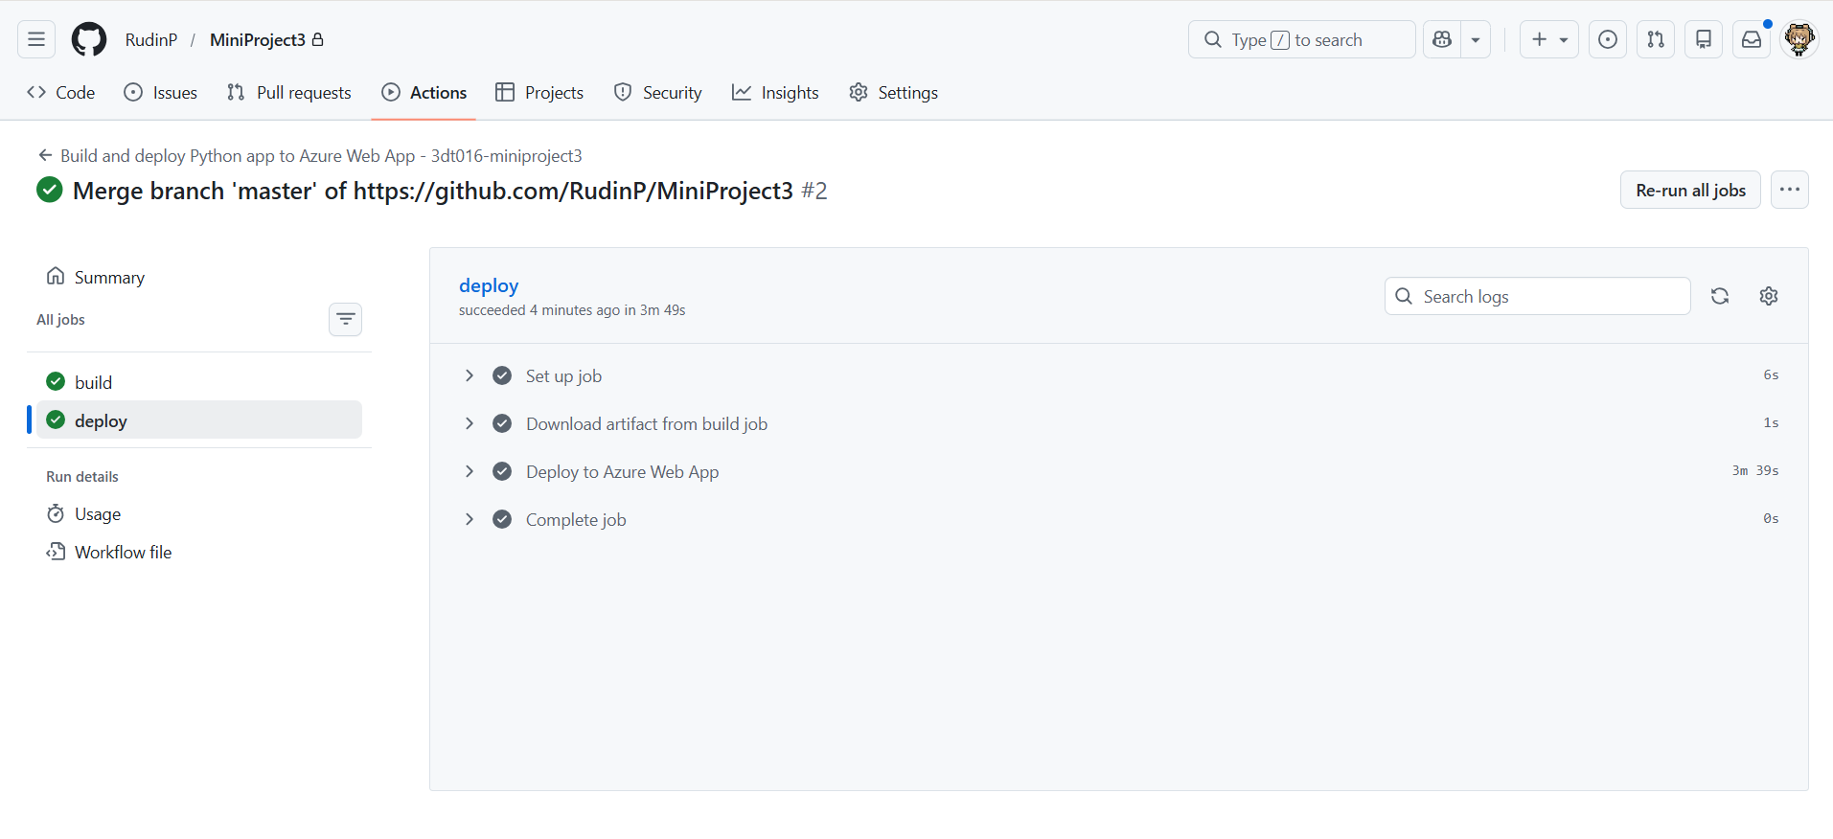Click the run number #2 text

(814, 191)
